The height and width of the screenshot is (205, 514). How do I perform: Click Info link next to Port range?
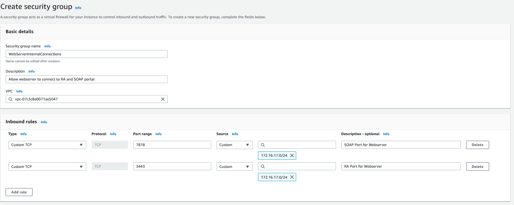pyautogui.click(x=158, y=134)
